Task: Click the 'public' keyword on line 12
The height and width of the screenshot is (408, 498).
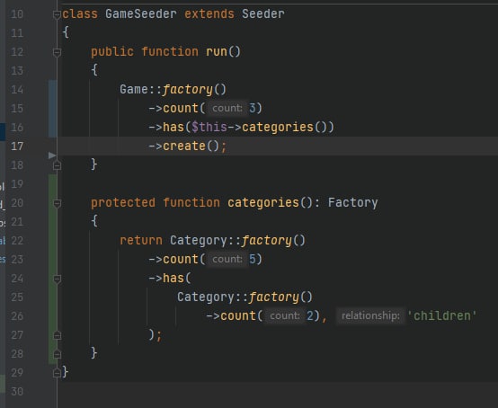Action: coord(112,52)
